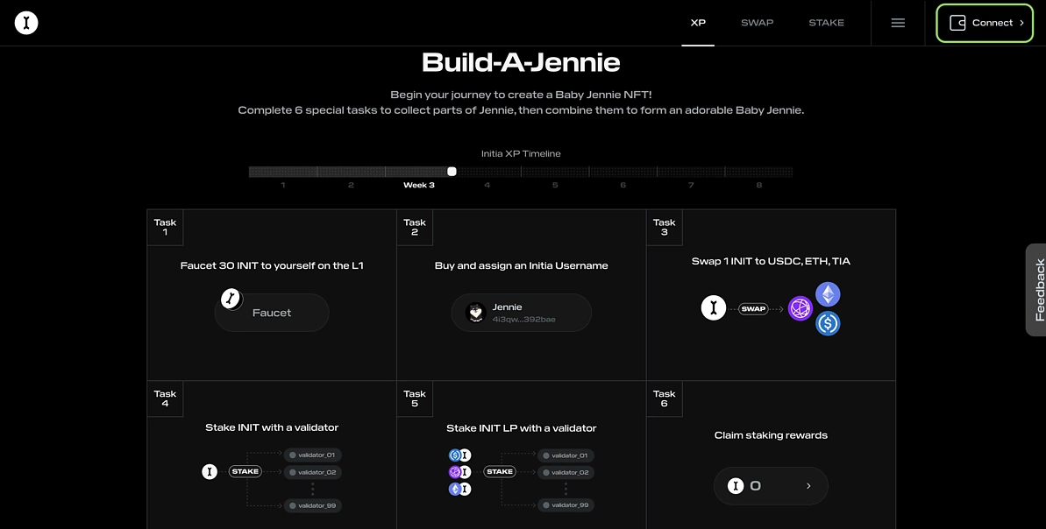
Task: Click the wallet icon in Connect button
Action: pos(957,23)
